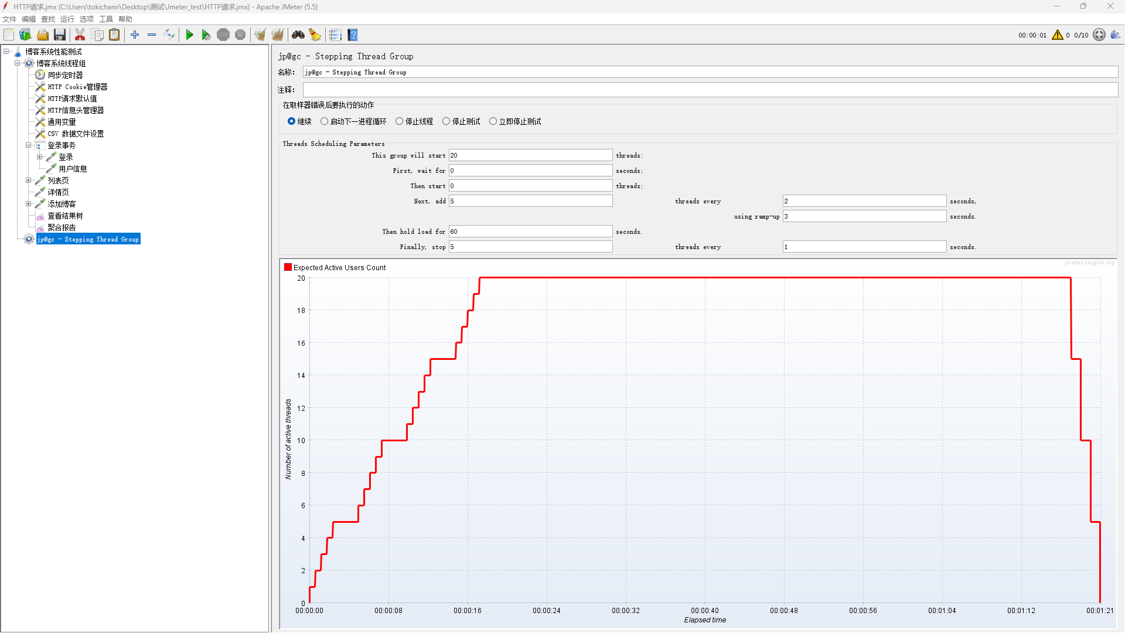Viewport: 1125px width, 633px height.
Task: Collapse the 博客系统性能测试 root node
Action: tap(6, 52)
